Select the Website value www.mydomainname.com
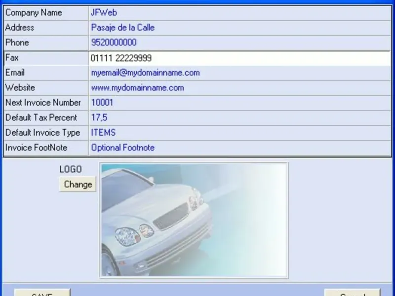The height and width of the screenshot is (296, 395). tap(137, 88)
